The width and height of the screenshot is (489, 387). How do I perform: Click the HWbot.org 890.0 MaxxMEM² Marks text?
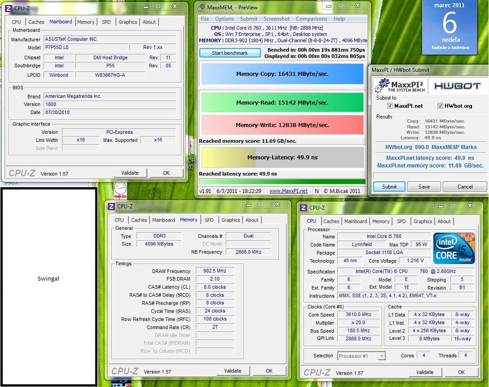click(431, 147)
